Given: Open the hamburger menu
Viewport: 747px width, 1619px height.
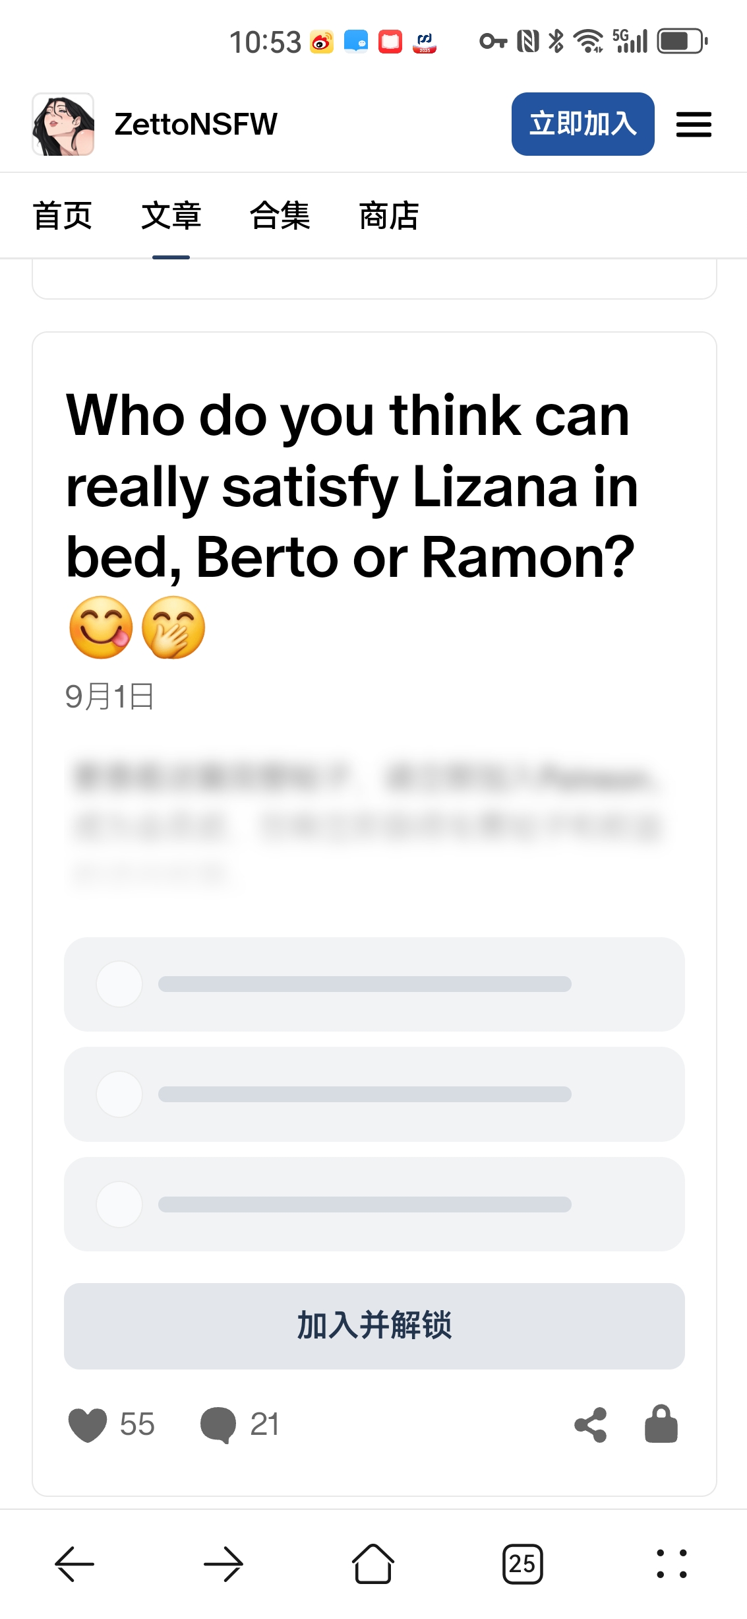Looking at the screenshot, I should point(694,124).
